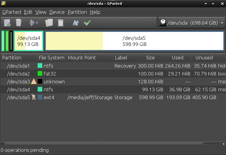Select the thin black sda3 bar in disk map
226x155 pixels.
tap(11, 41)
